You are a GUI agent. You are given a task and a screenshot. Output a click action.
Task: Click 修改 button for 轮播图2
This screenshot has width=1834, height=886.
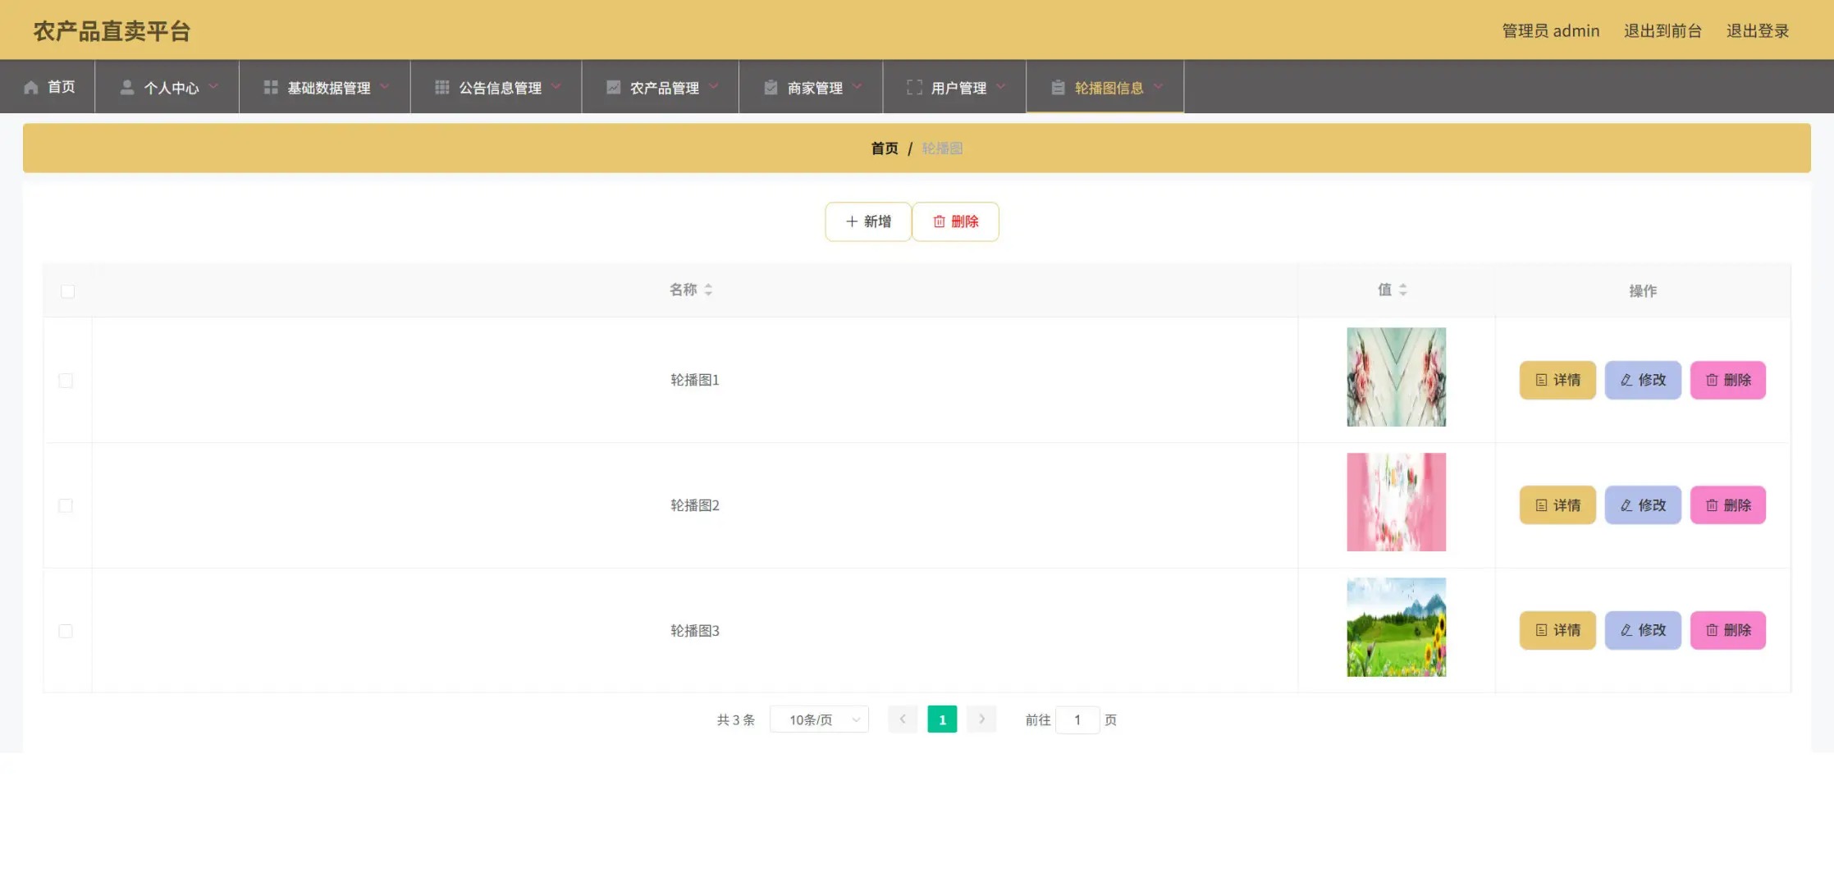[x=1643, y=505]
